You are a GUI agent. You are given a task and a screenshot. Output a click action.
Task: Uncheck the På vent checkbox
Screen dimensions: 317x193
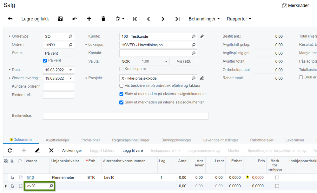[x=45, y=60]
